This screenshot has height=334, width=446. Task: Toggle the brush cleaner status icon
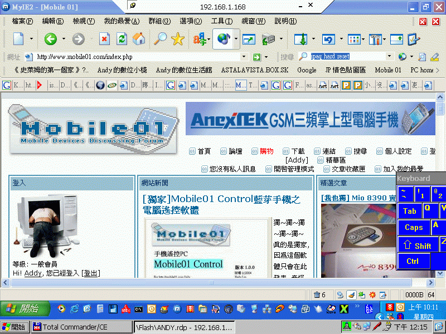pos(351,295)
